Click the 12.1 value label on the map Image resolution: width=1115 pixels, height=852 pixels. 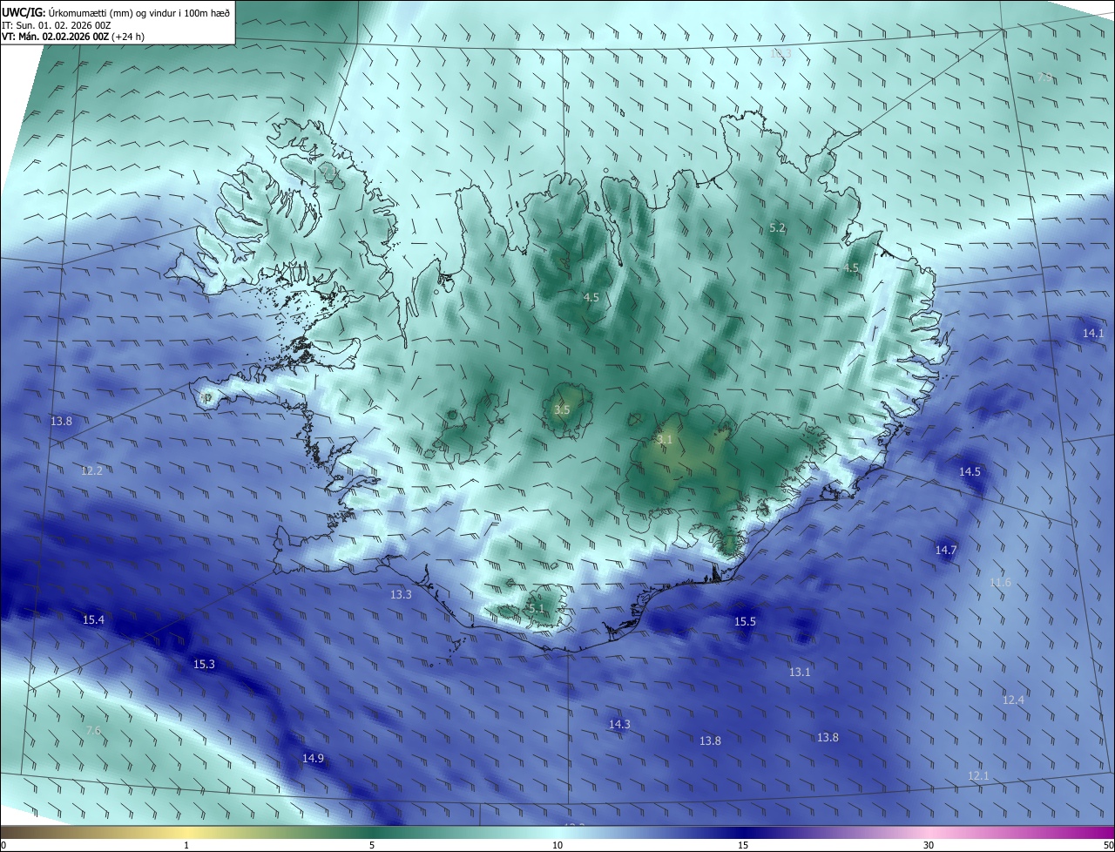point(978,775)
